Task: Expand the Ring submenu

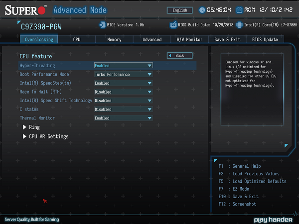Action: coord(31,127)
